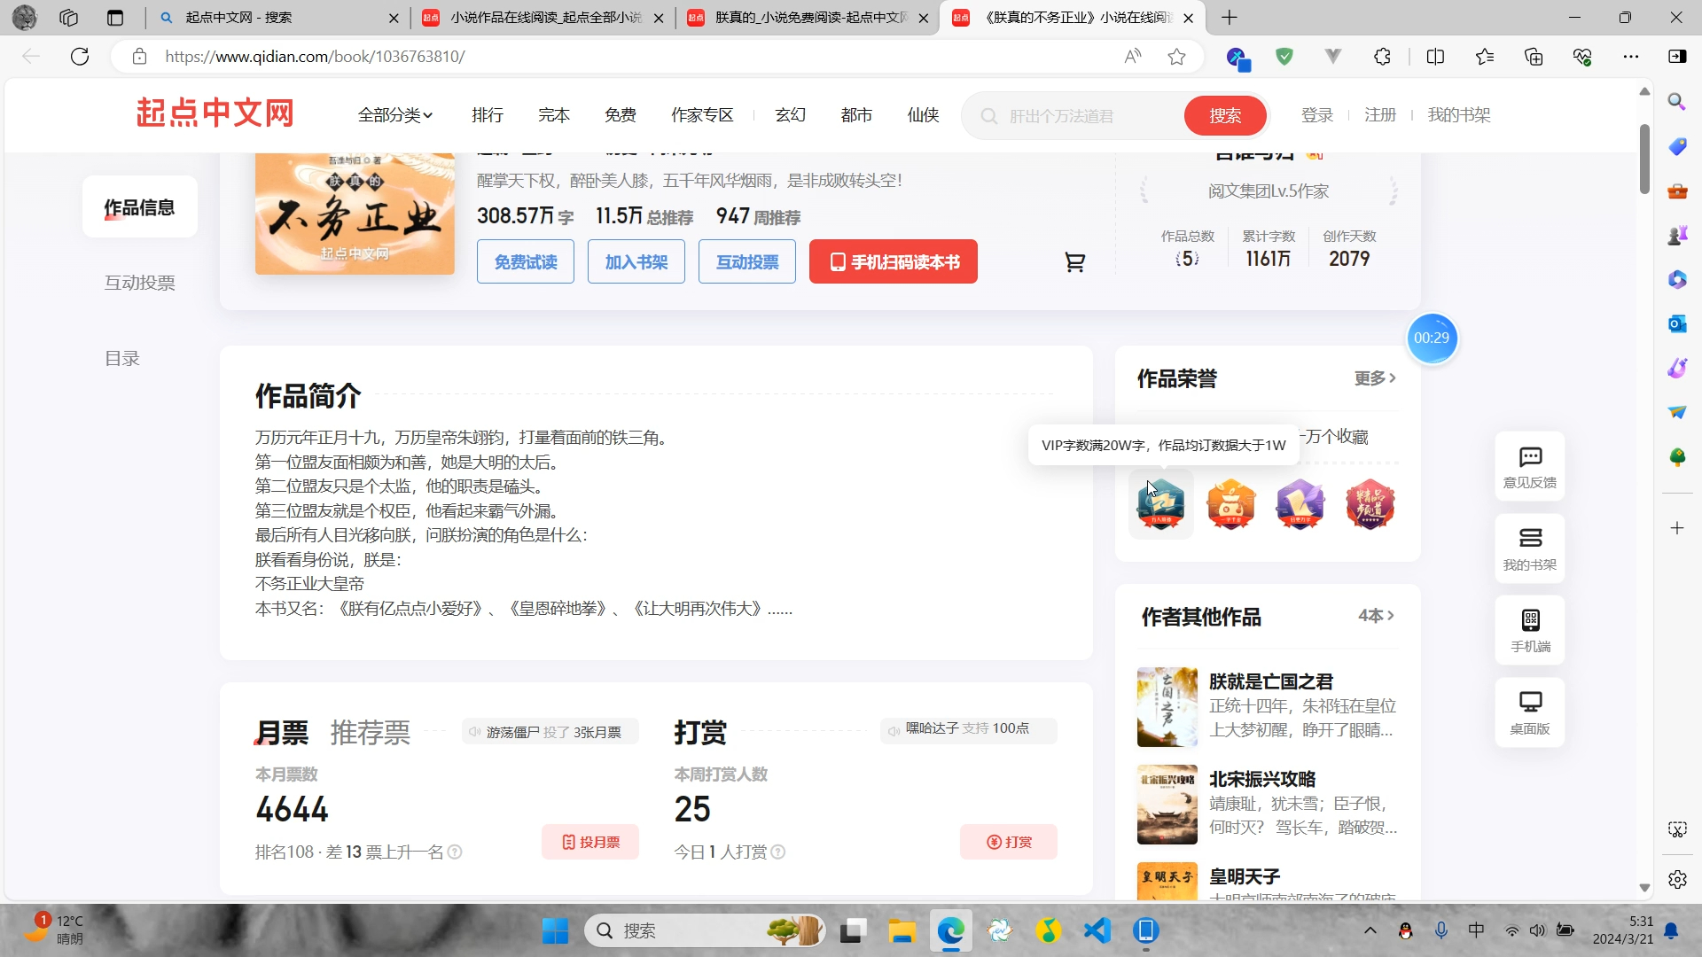Open 手机端 QR floating button
1702x957 pixels.
(1530, 631)
